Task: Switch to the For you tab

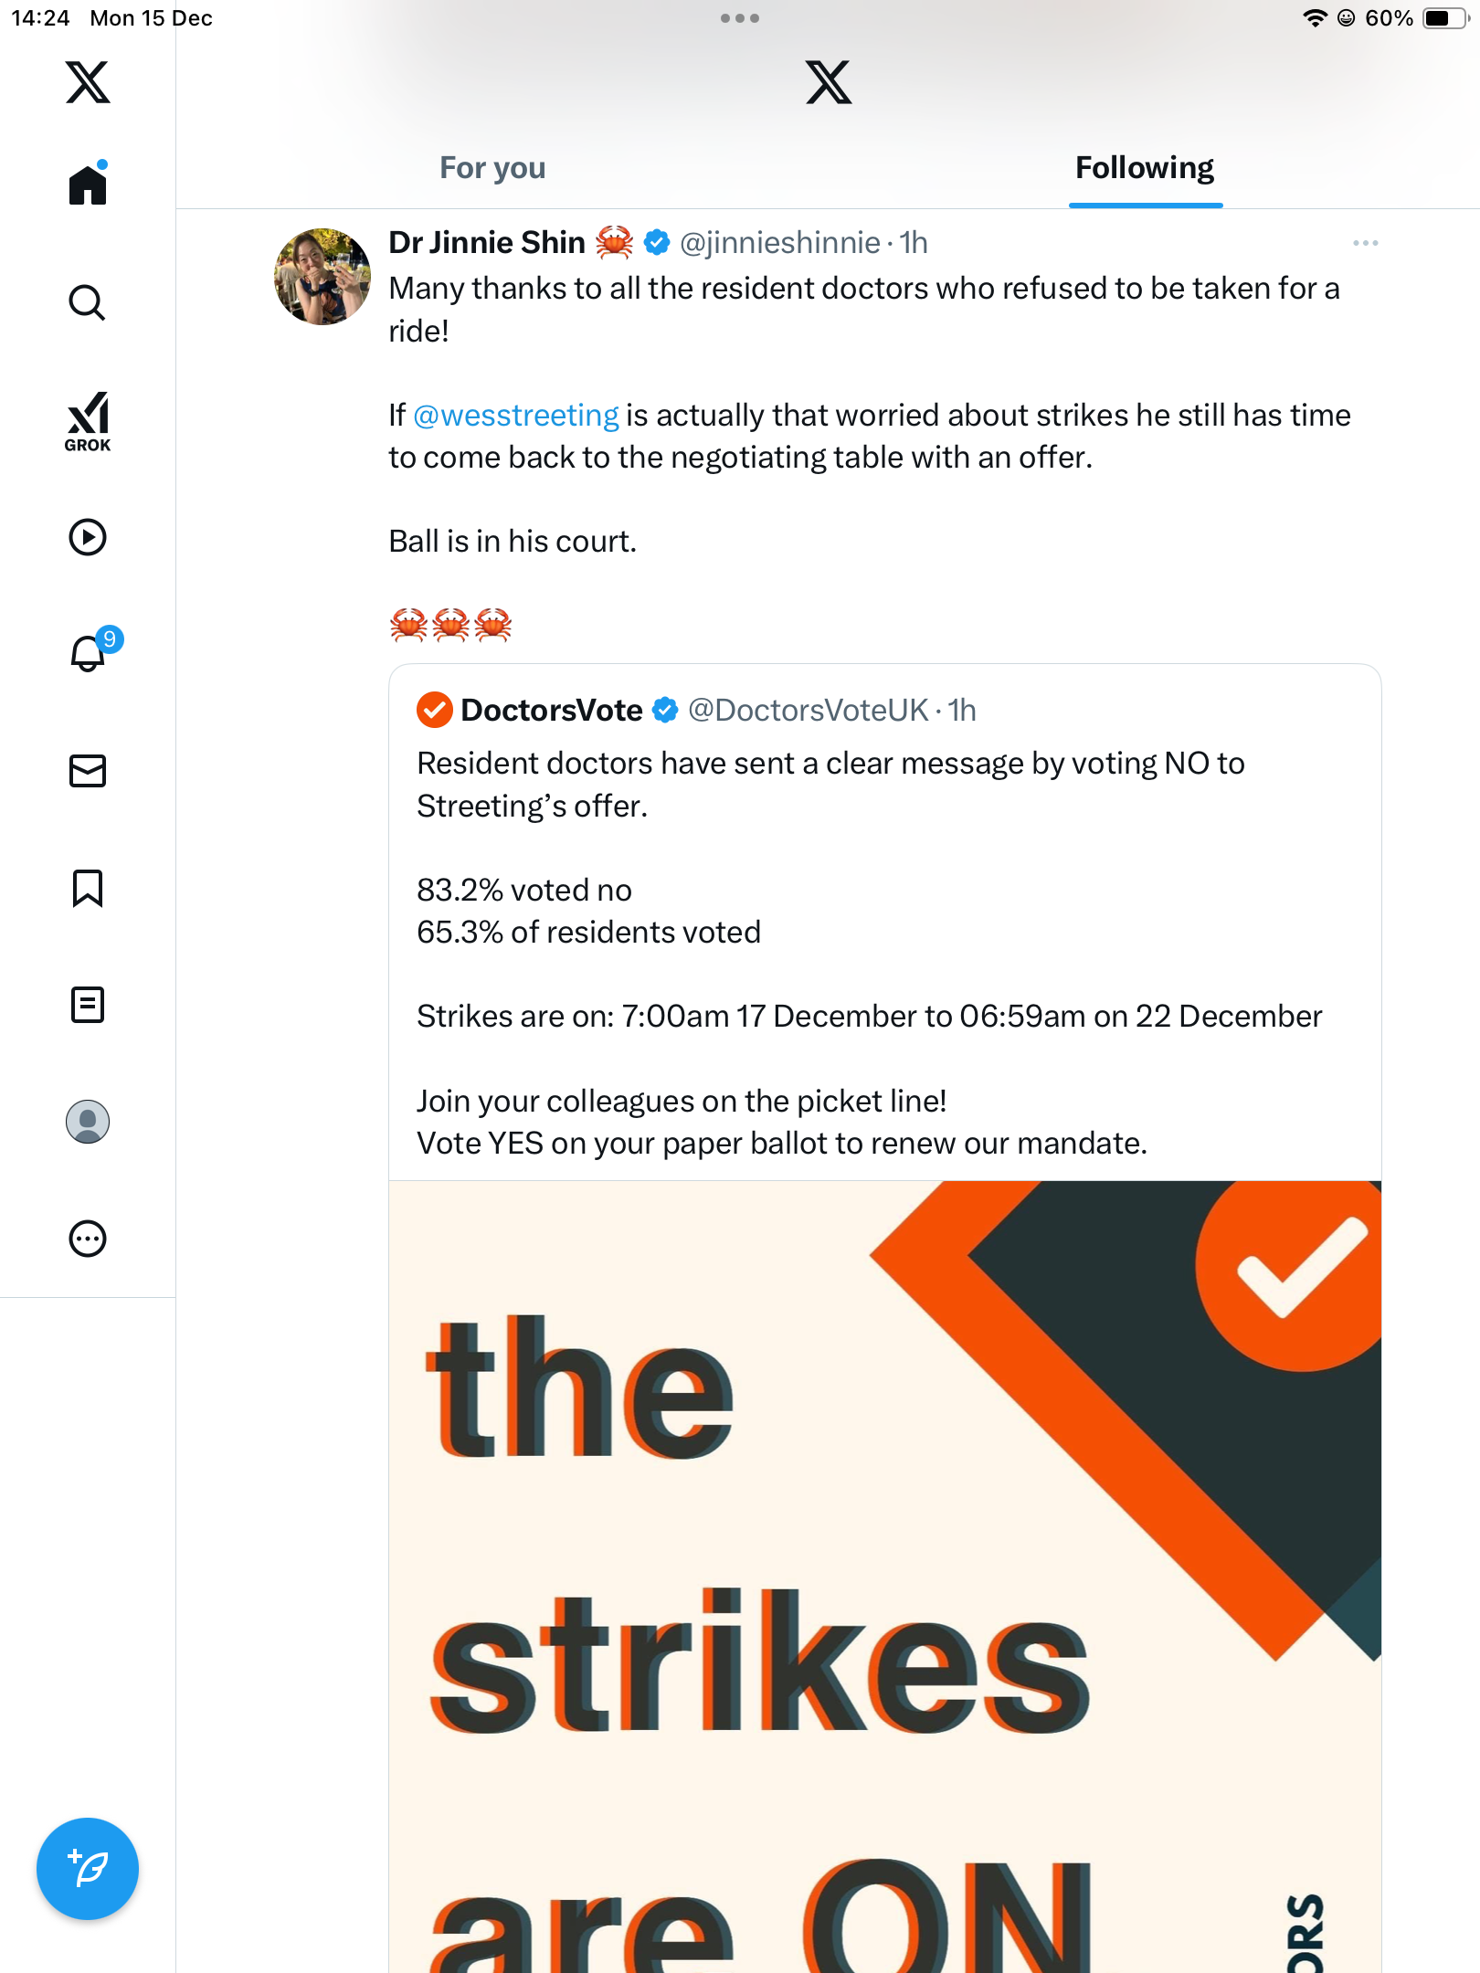Action: pos(492,168)
